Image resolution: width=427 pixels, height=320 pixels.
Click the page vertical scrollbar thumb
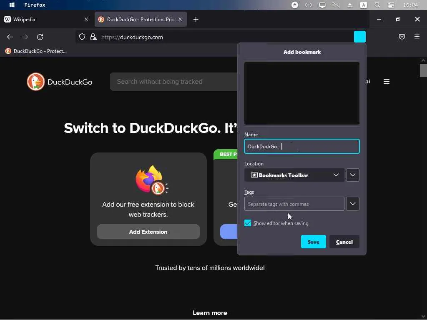(x=423, y=71)
